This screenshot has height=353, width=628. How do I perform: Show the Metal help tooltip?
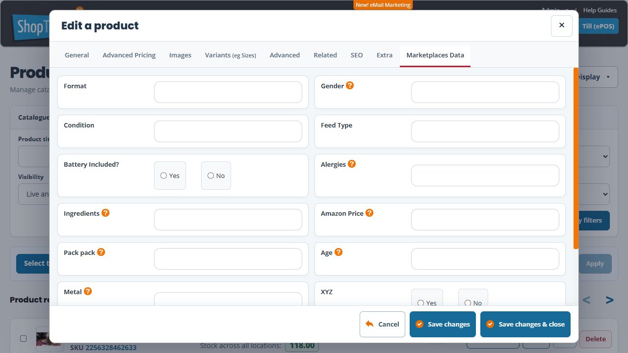[88, 291]
